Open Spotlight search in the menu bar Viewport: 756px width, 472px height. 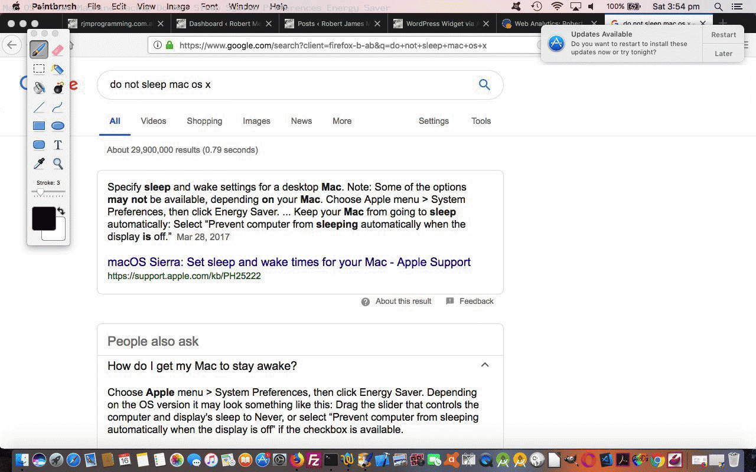tap(718, 6)
